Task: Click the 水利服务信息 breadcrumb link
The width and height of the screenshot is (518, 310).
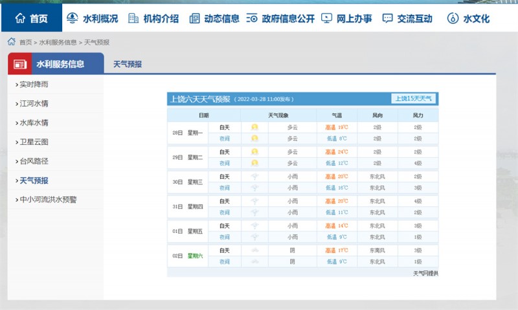Action: pyautogui.click(x=58, y=42)
